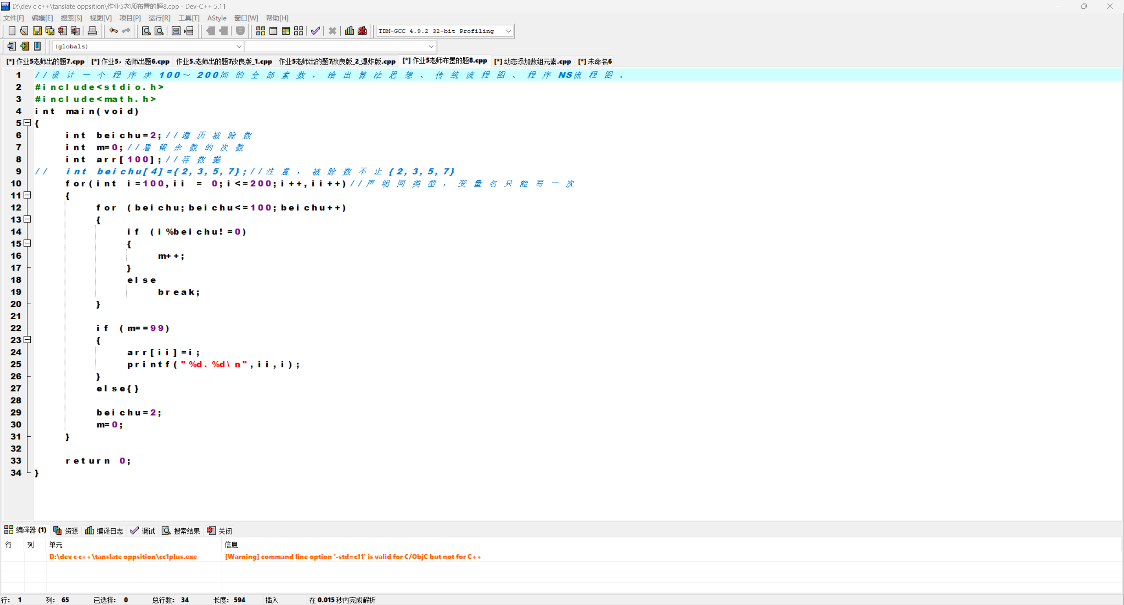Click the compiler warning message row
The height and width of the screenshot is (605, 1124).
353,557
